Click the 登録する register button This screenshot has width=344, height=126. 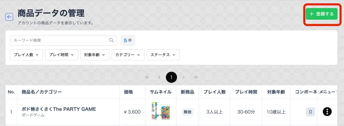321,14
